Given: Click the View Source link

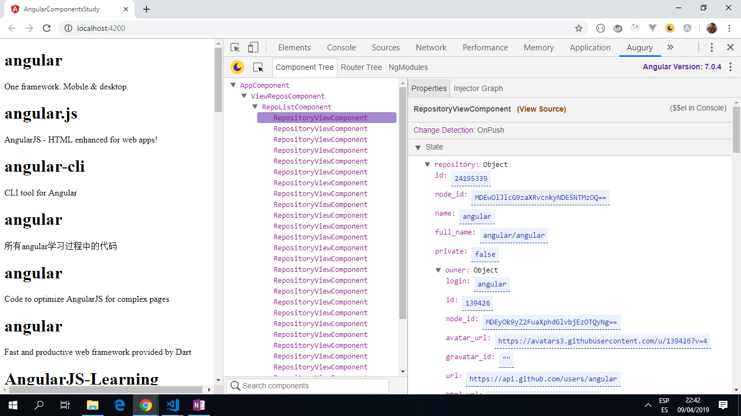Looking at the screenshot, I should click(541, 109).
